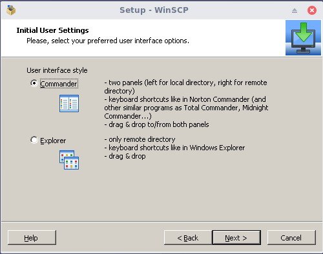Roll up window using title bar arrow
The height and width of the screenshot is (254, 323).
[295, 10]
